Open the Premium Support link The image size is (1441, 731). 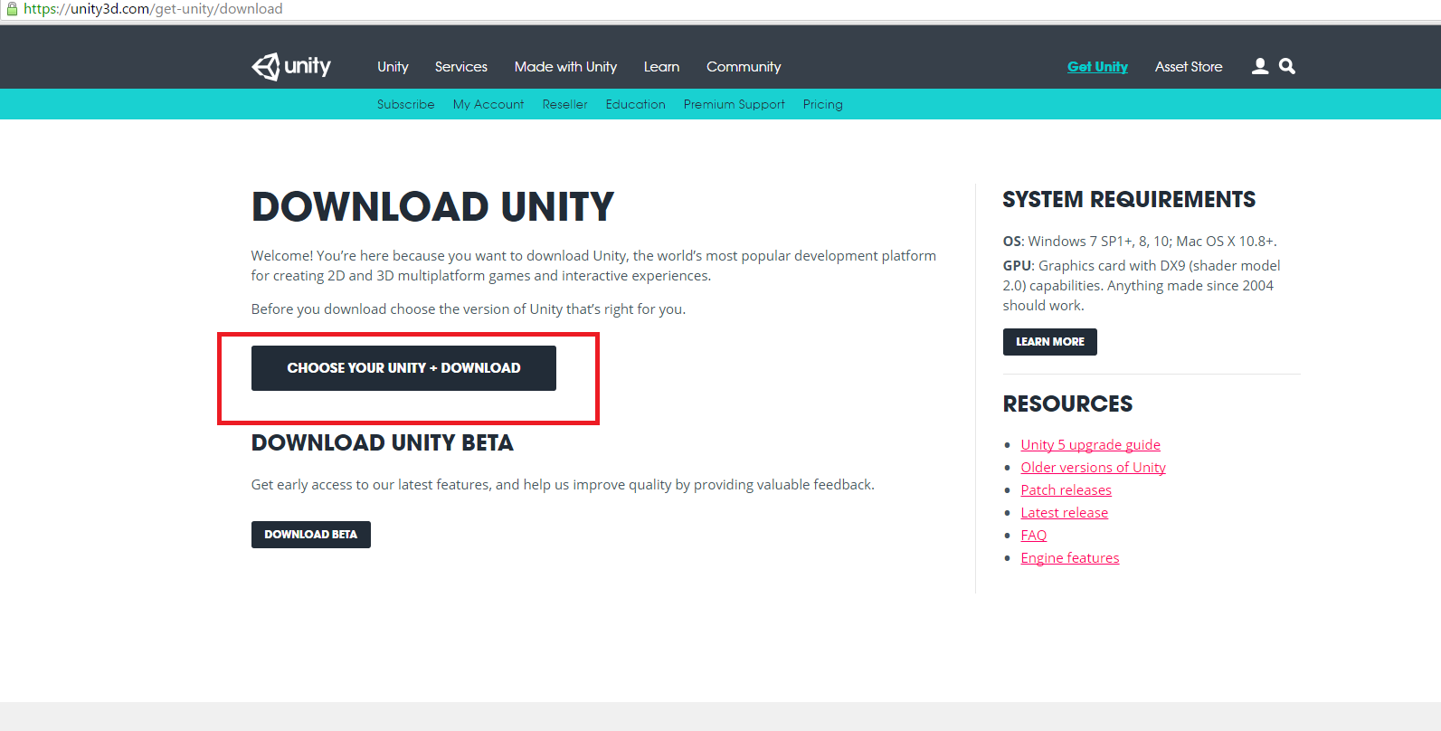pyautogui.click(x=734, y=104)
